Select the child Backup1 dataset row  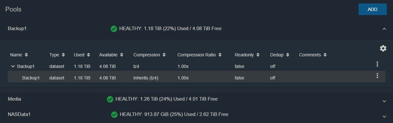196,78
